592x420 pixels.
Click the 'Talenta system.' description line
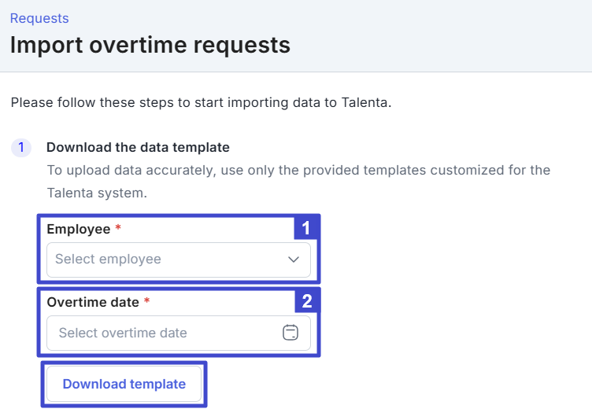(x=97, y=193)
